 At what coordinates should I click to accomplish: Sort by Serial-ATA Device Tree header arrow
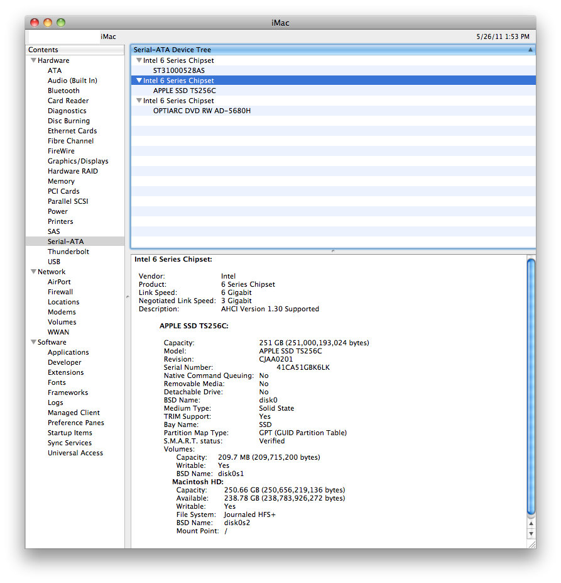pyautogui.click(x=530, y=50)
